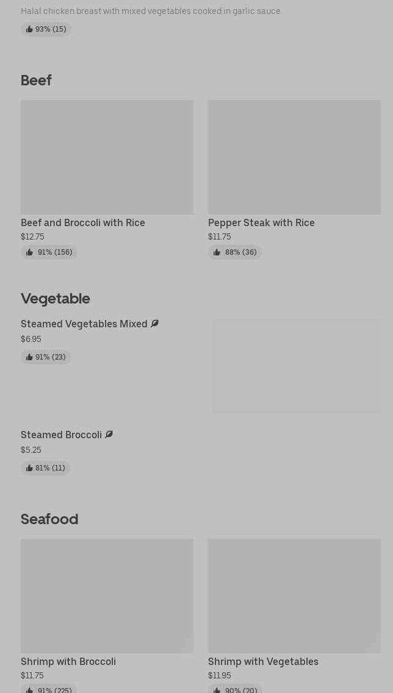393x693 pixels.
Task: Click the leaf icon beside Steamed Vegetables Mixed
Action: pos(154,324)
